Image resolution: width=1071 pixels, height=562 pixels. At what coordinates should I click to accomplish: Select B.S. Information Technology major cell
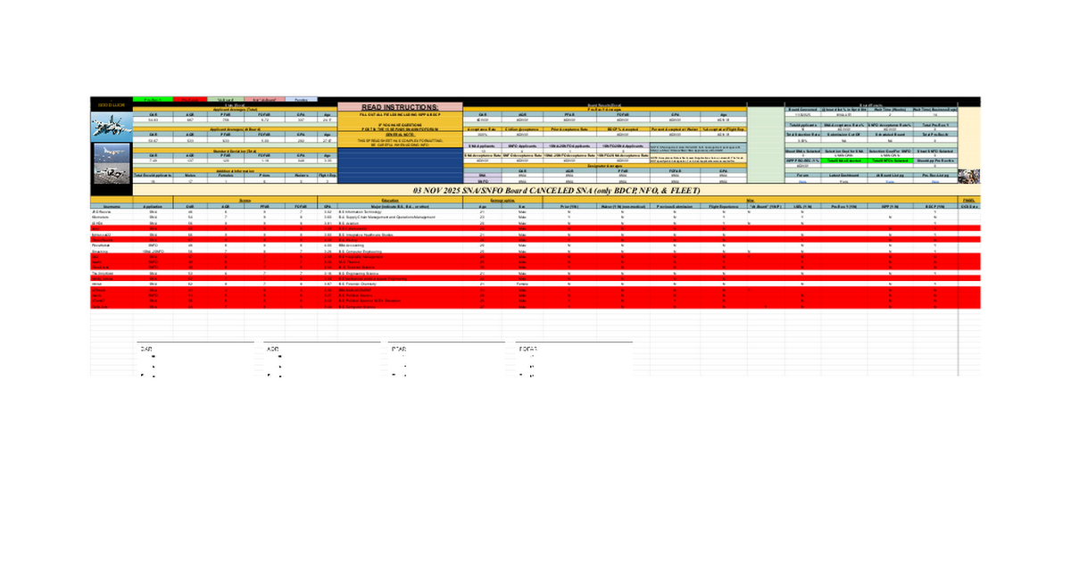pyautogui.click(x=360, y=211)
